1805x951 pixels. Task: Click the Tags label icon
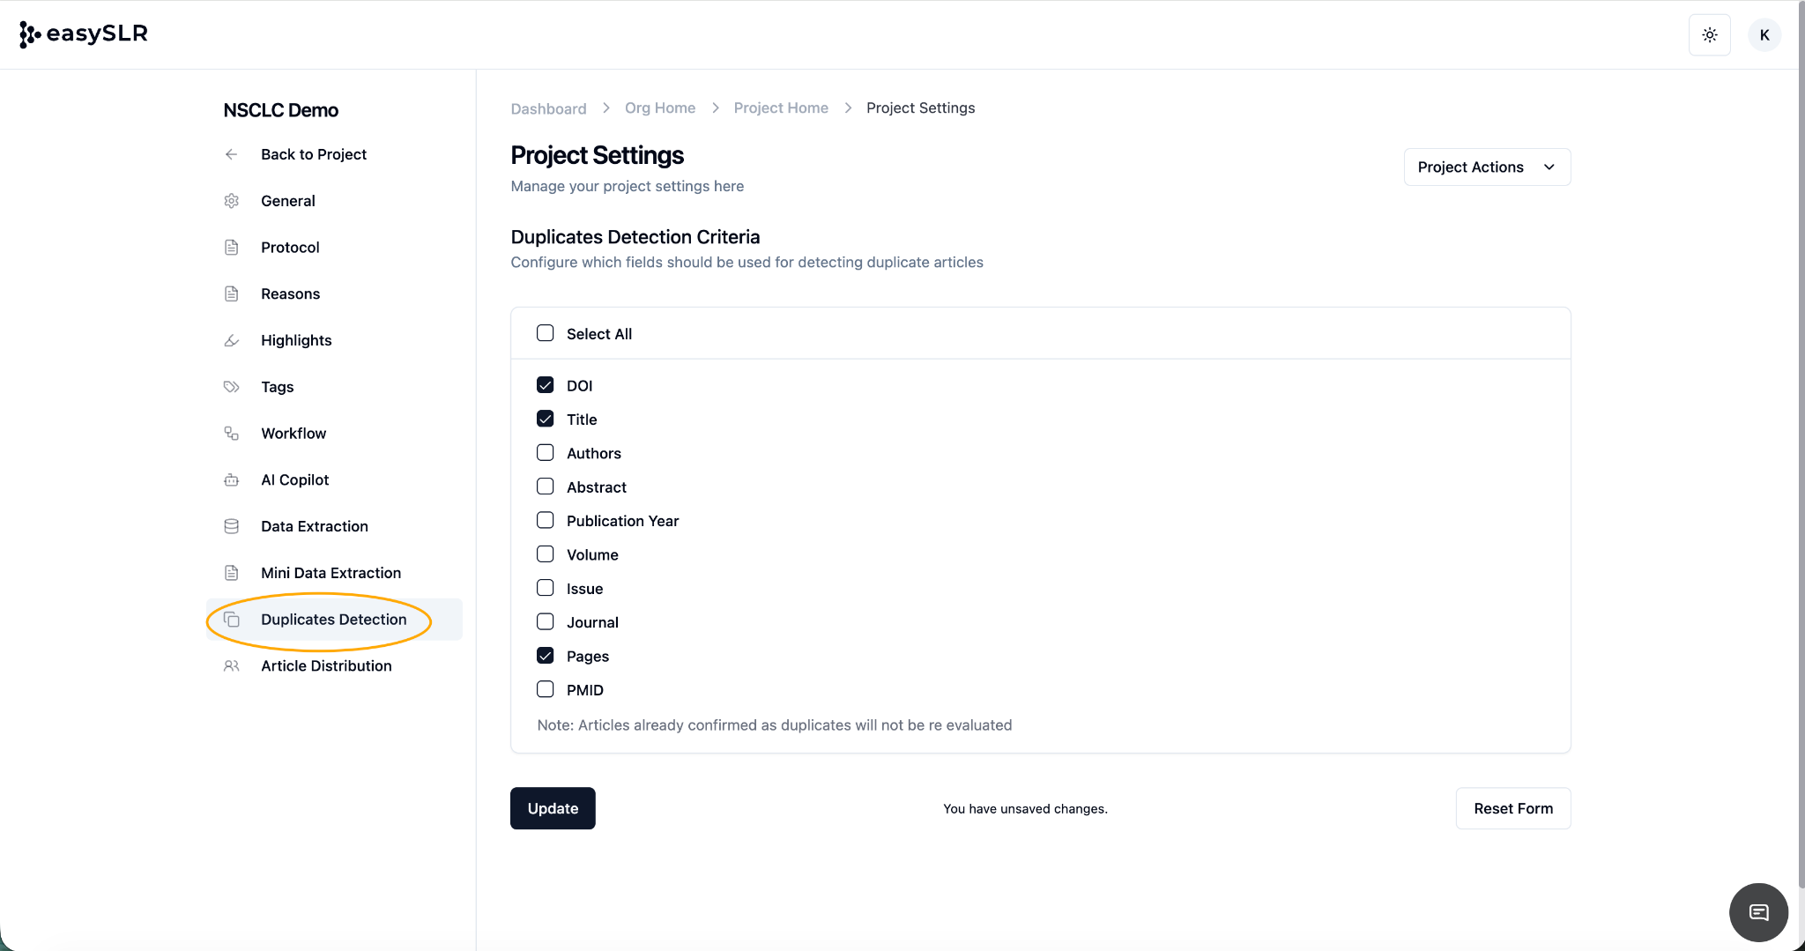coord(232,387)
